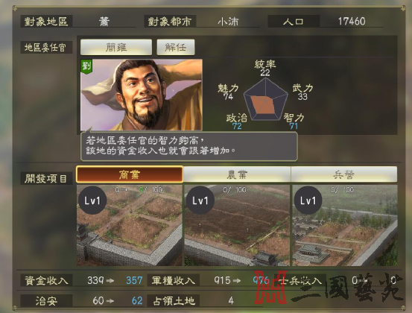This screenshot has height=313, width=412.
Task: Click the 智力 71 stat value
Action: [294, 127]
